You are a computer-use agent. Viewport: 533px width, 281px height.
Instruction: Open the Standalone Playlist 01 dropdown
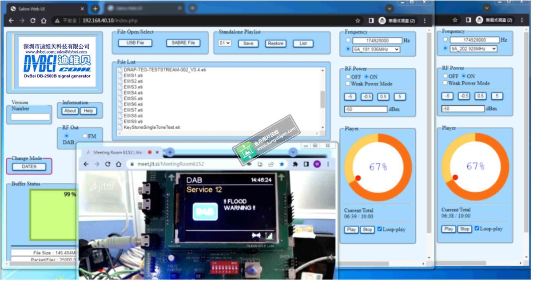coord(225,43)
